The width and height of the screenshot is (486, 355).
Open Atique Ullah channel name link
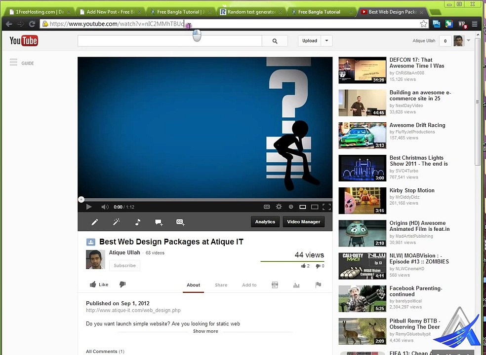(x=124, y=252)
